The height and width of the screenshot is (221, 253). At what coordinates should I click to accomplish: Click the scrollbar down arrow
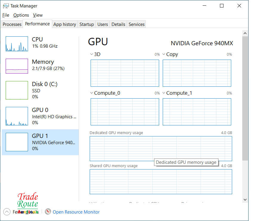tap(245, 199)
